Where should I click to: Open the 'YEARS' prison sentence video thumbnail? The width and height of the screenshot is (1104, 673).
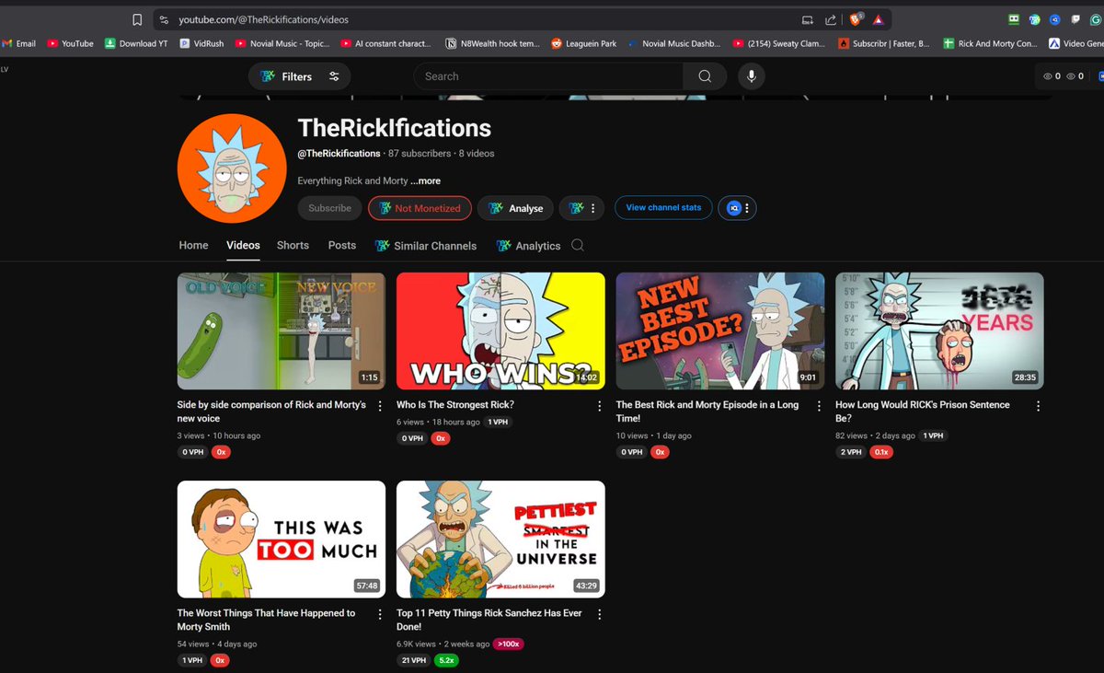[939, 331]
